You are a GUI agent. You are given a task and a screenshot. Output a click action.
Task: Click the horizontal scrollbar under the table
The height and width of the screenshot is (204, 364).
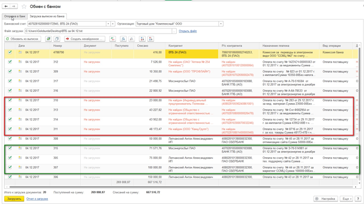pyautogui.click(x=140, y=187)
